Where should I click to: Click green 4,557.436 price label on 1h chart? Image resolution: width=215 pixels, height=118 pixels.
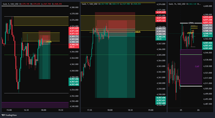(208, 43)
